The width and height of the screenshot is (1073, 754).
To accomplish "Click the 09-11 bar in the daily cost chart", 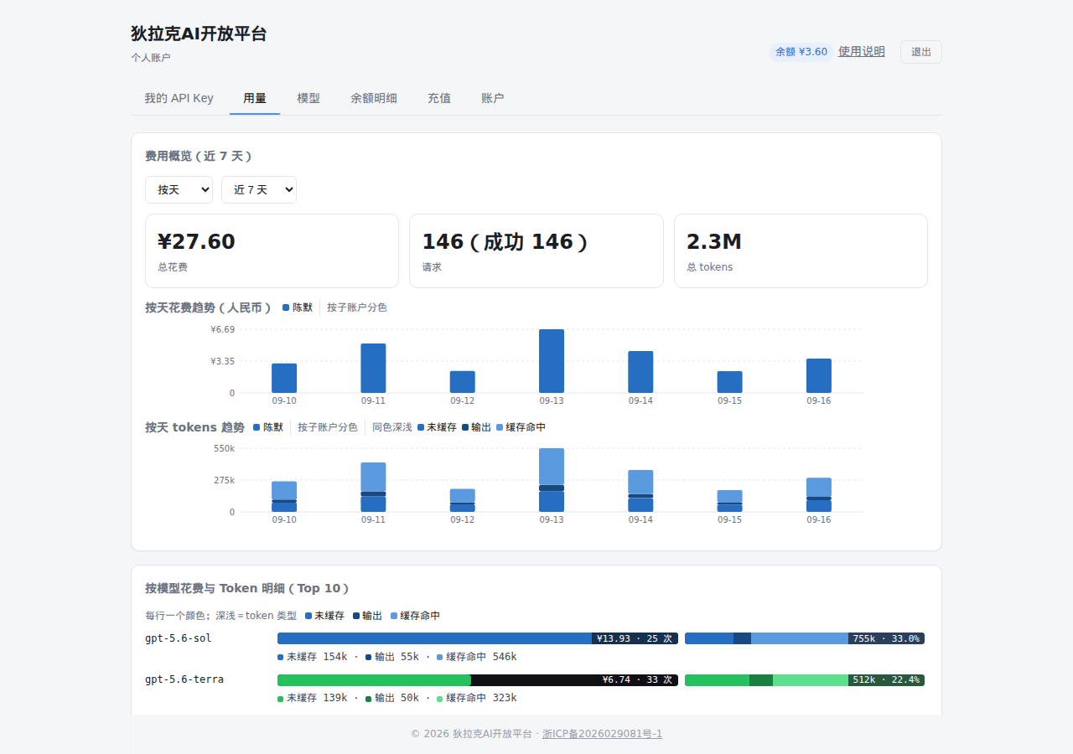I will (373, 369).
